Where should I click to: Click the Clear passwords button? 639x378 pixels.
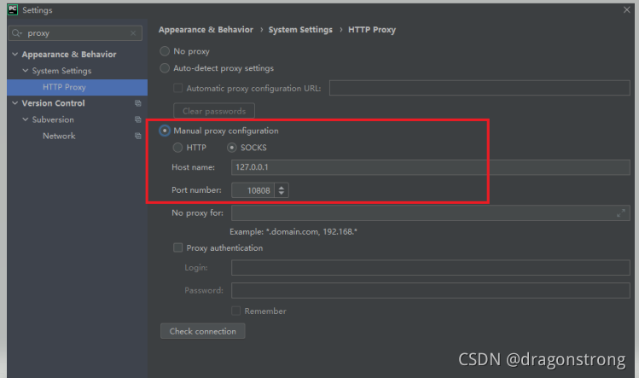pyautogui.click(x=214, y=111)
